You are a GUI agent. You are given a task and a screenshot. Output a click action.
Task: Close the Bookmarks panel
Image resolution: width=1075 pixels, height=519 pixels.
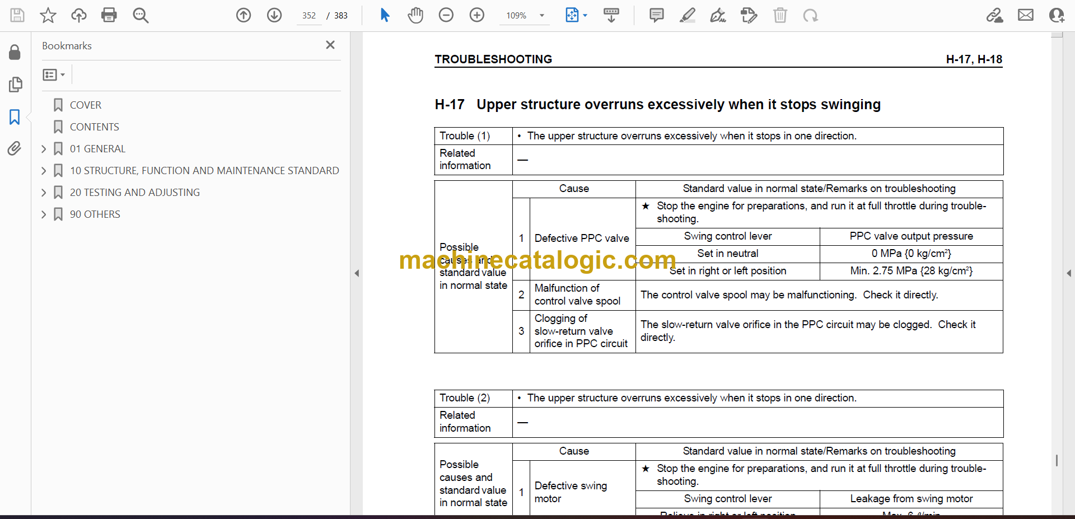click(330, 45)
